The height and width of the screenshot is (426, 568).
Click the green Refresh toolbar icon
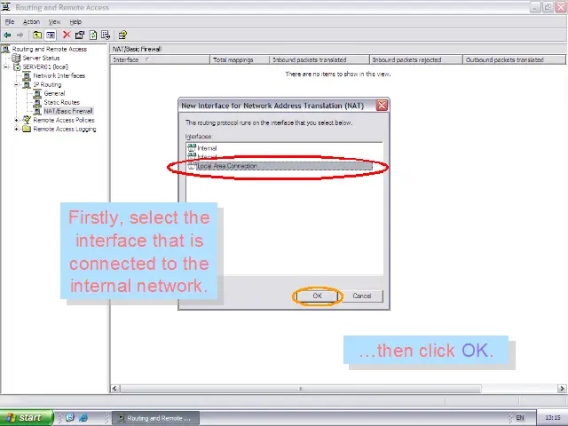(x=92, y=35)
